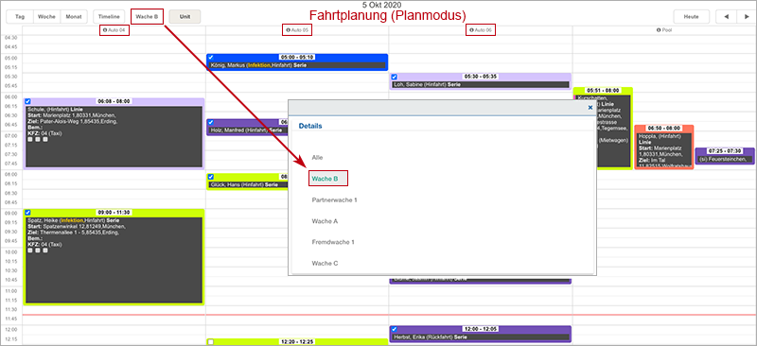
Task: Click the Unit button
Action: pos(185,16)
